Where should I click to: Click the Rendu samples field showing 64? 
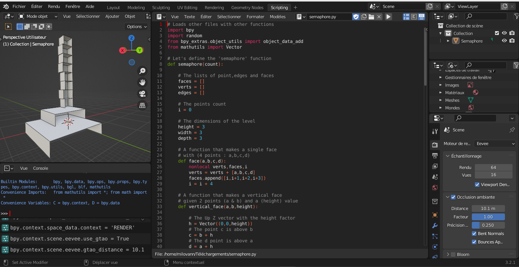493,167
